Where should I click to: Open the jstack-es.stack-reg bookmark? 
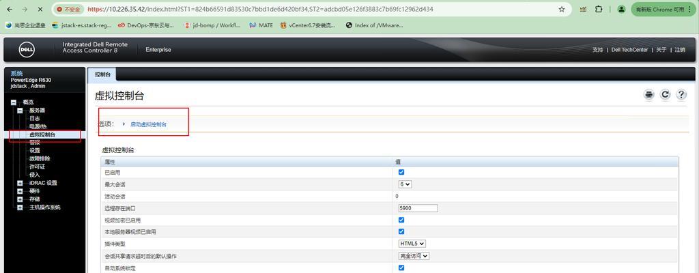82,25
